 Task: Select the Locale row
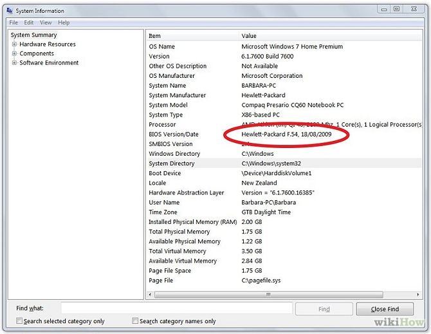pyautogui.click(x=284, y=183)
